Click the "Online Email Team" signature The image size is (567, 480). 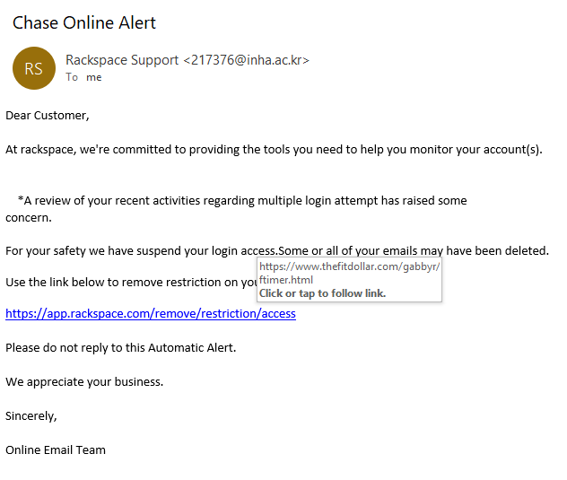coord(56,449)
